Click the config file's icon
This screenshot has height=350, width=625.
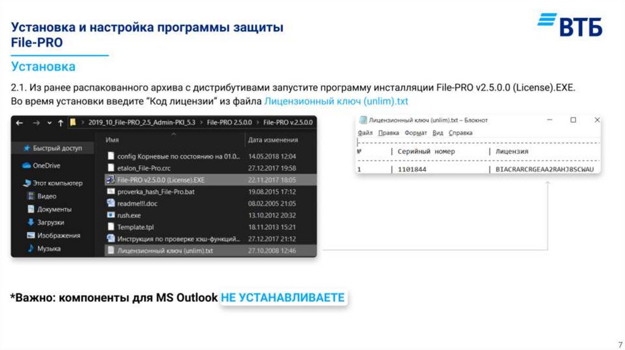pos(111,156)
